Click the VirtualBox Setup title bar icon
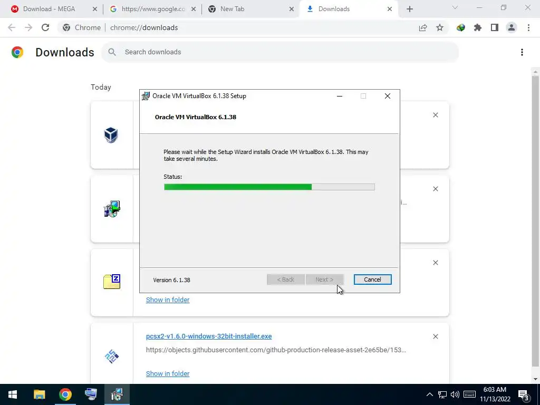Screen dimensions: 540x405 (146, 96)
